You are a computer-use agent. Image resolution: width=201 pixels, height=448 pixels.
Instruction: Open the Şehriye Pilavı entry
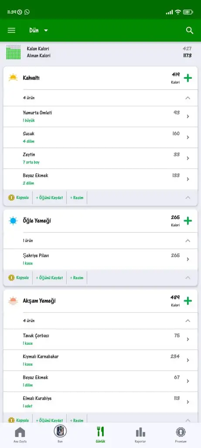pyautogui.click(x=100, y=259)
